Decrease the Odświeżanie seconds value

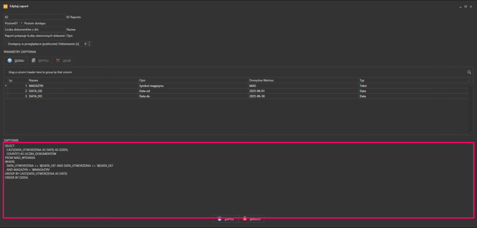(89, 45)
